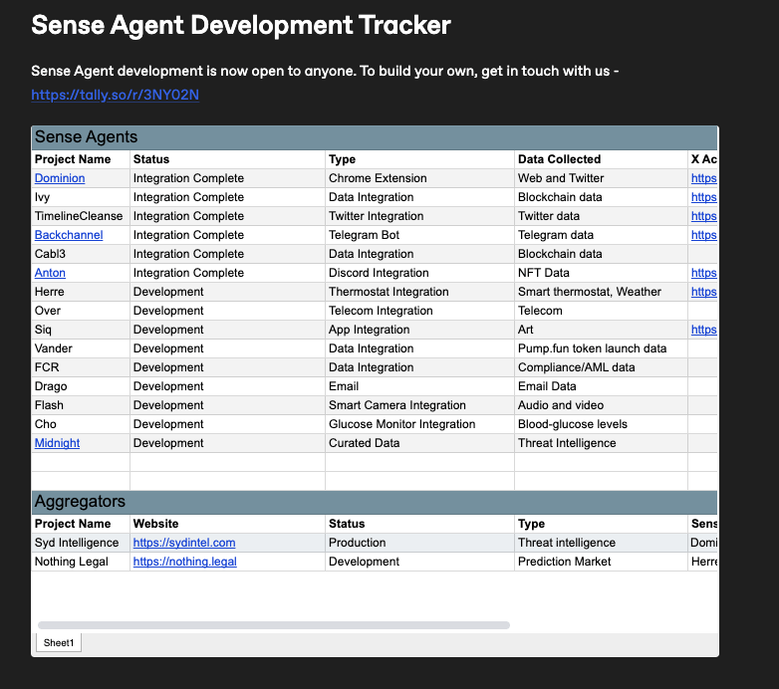Click the Glucose Monitor Integration cell
Viewport: 779px width, 689px height.
pos(401,424)
